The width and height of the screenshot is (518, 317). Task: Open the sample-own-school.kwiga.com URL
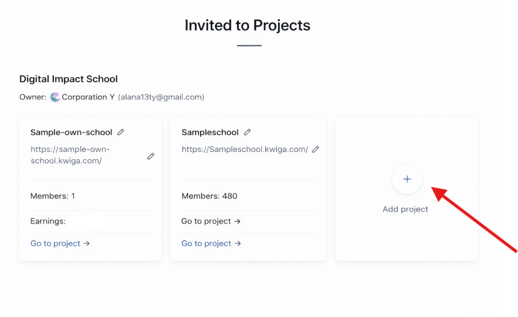coord(70,155)
